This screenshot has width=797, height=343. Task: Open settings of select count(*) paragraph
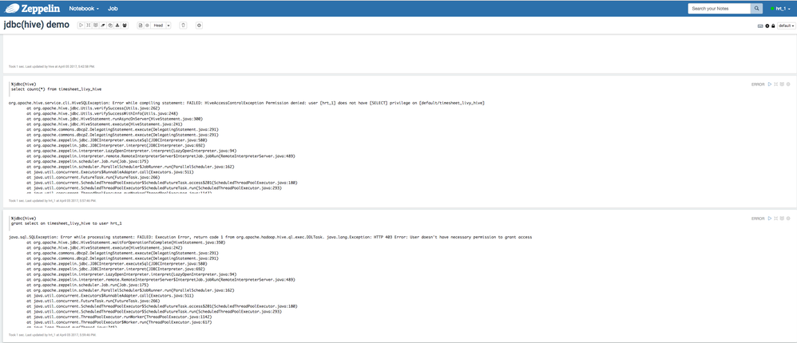[x=788, y=84]
